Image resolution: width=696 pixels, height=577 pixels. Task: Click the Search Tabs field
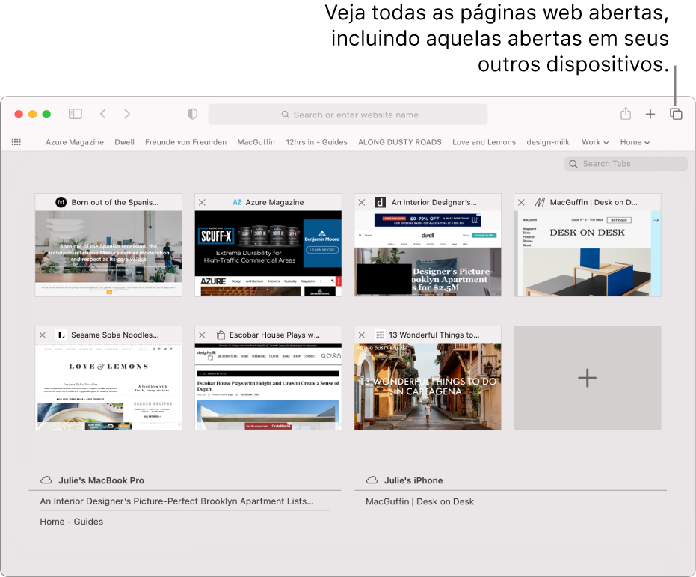point(626,164)
